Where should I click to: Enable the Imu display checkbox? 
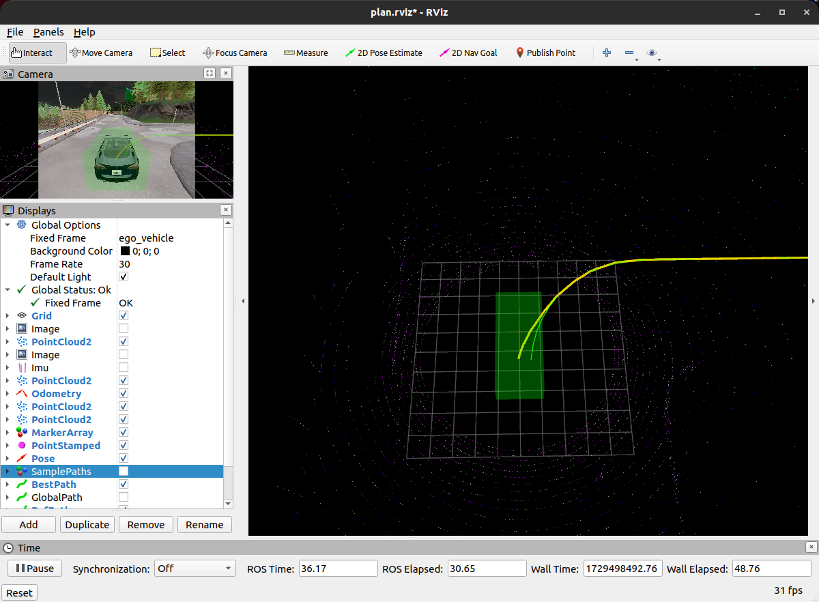tap(124, 367)
